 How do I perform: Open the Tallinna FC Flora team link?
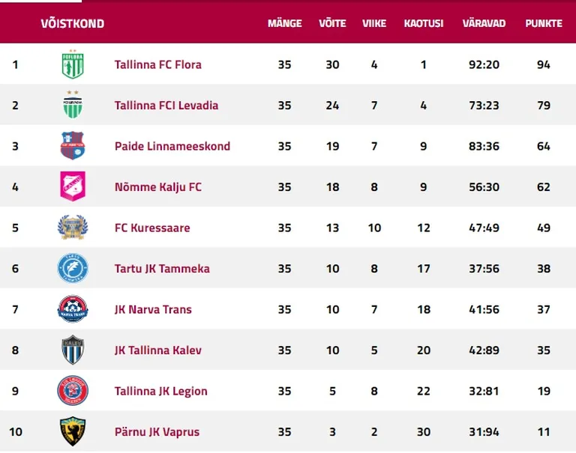pos(158,64)
